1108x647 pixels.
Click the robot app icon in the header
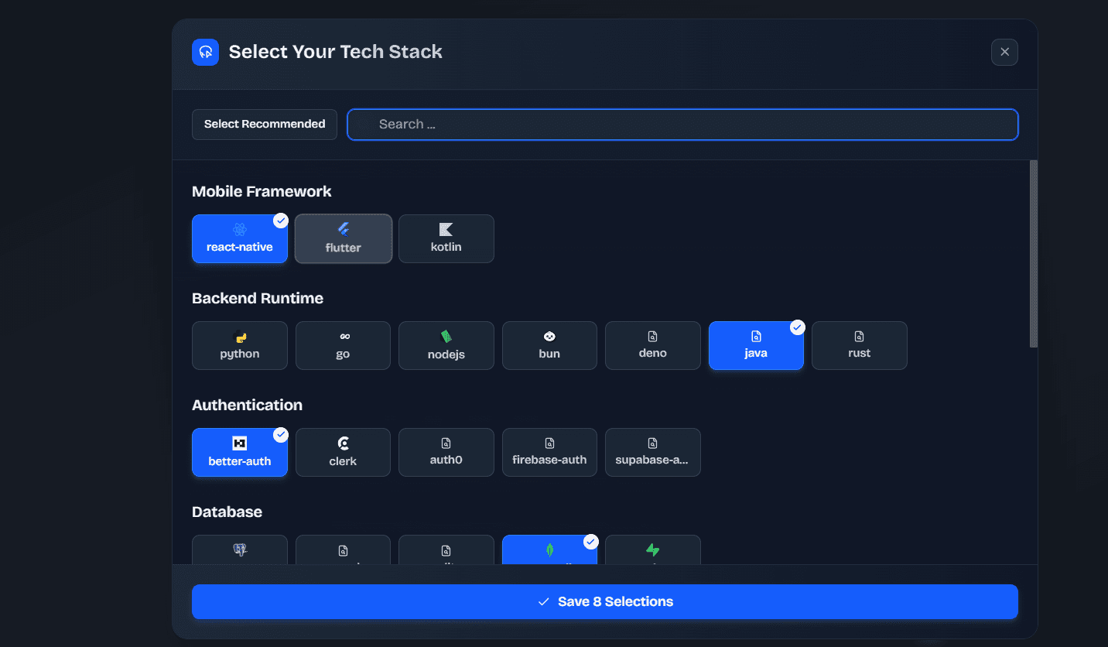[205, 52]
